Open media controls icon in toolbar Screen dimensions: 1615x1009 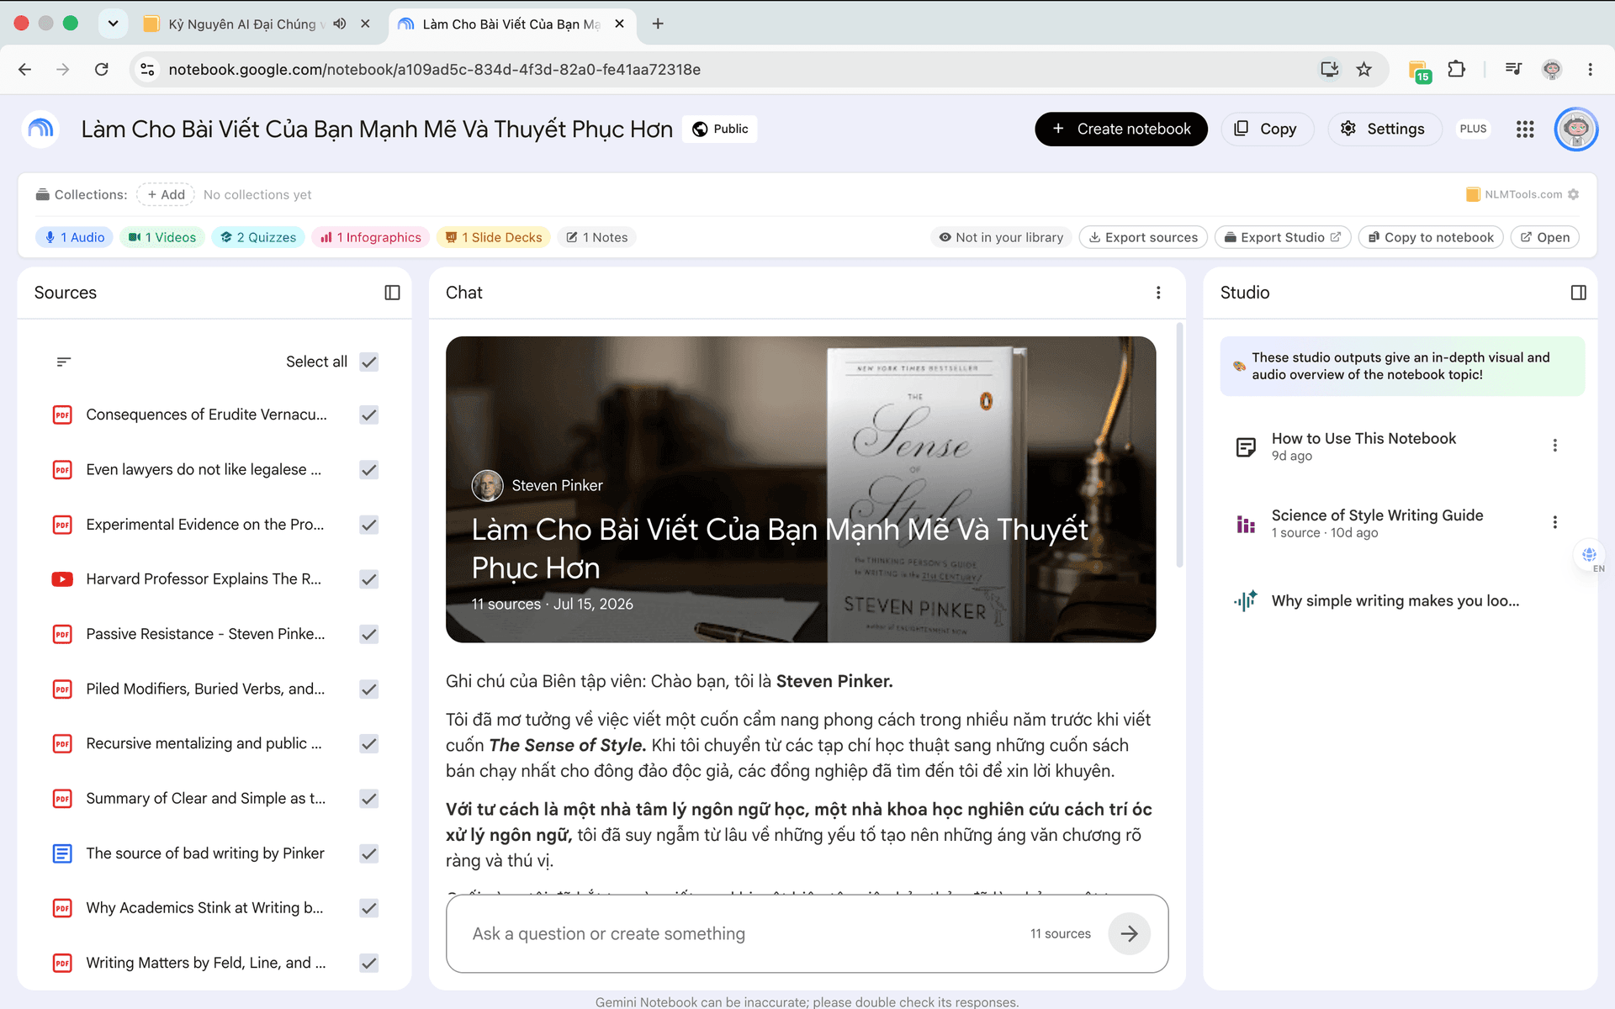click(1513, 70)
